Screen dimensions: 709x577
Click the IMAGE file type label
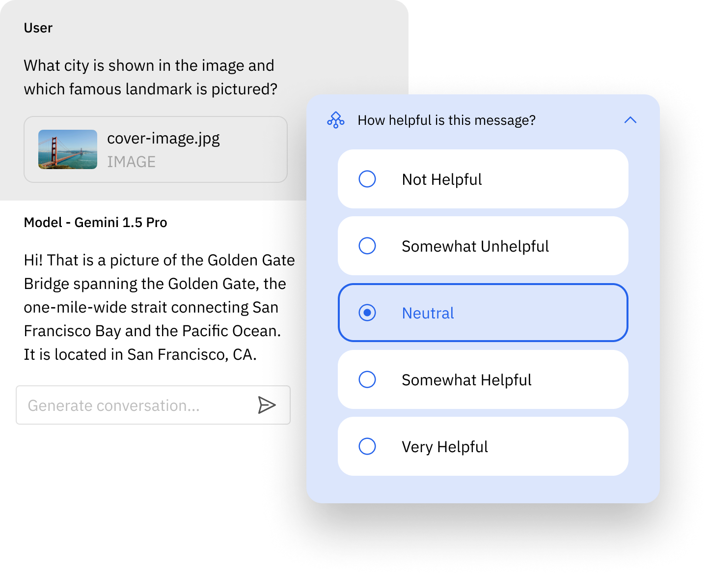click(131, 162)
